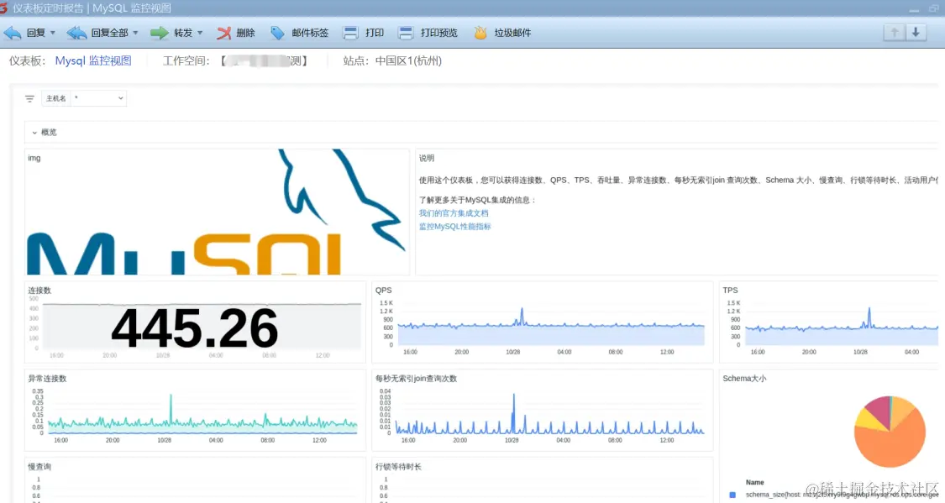Screen dimensions: 945x503
Task: Click the 回复全部 button label
Action: point(110,33)
